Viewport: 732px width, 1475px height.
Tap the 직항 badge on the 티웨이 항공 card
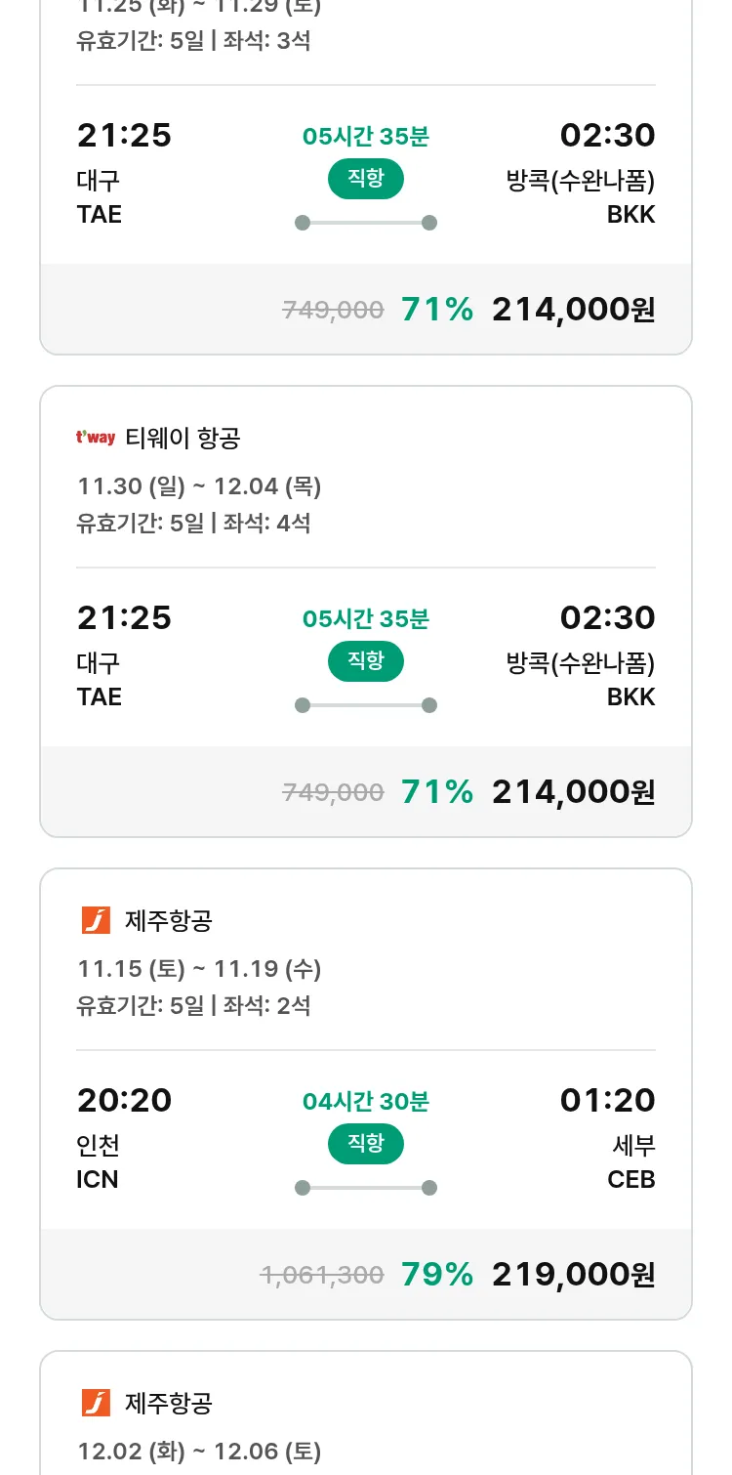(365, 661)
